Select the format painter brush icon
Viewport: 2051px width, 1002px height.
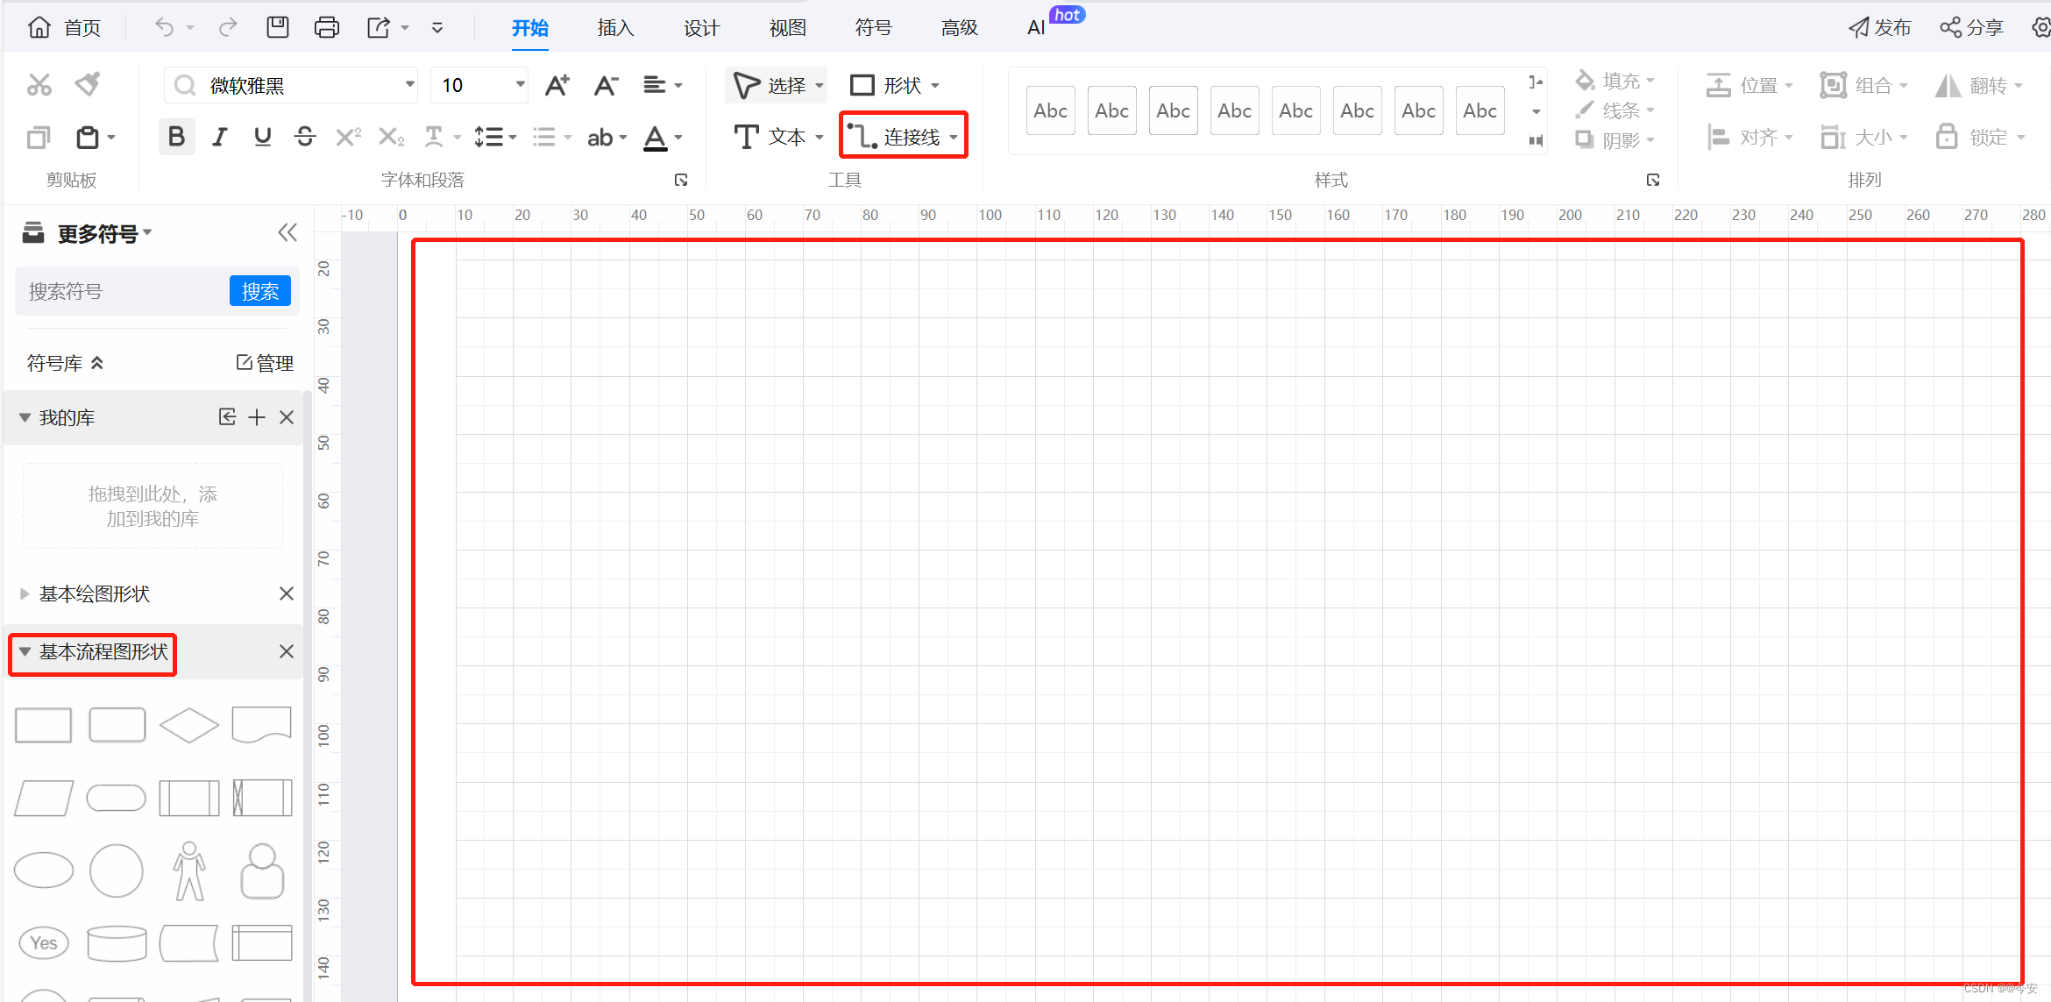coord(88,85)
